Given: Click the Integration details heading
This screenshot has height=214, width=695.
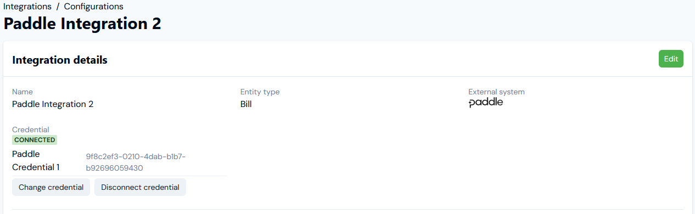Looking at the screenshot, I should click(60, 60).
